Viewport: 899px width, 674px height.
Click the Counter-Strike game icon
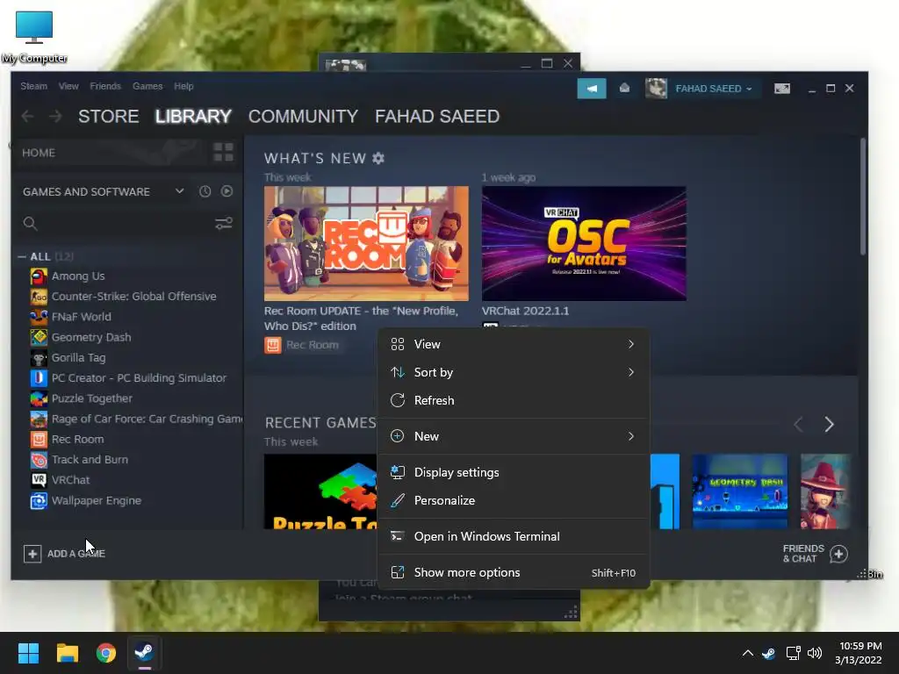pyautogui.click(x=39, y=297)
